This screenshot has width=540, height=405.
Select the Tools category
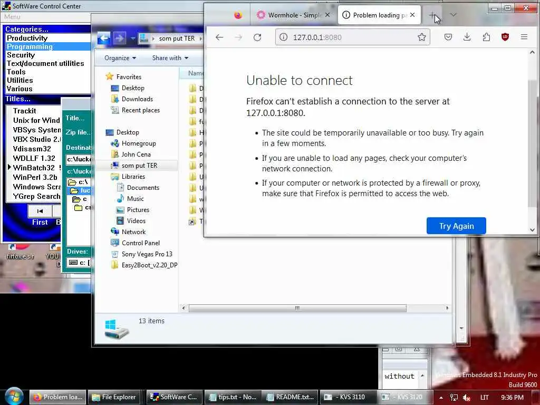(x=48, y=72)
